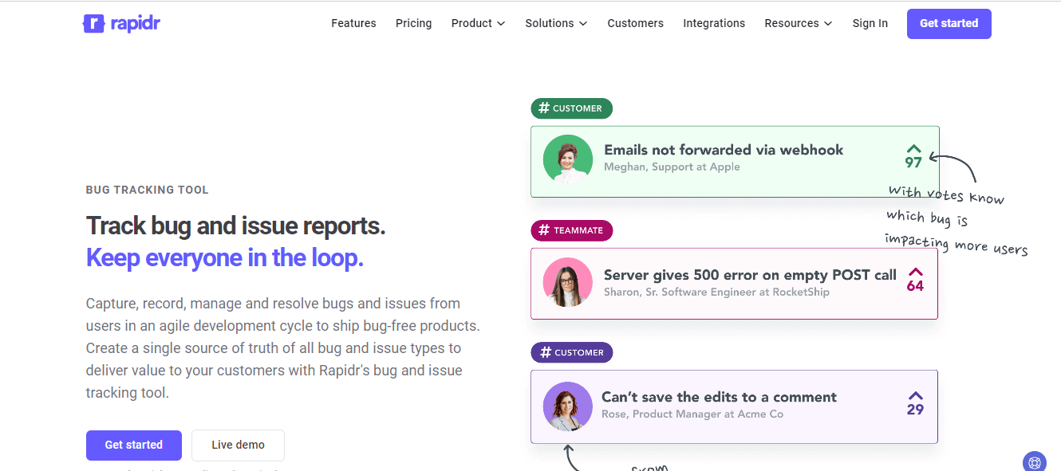The image size is (1061, 471).
Task: Click Meghan's profile avatar
Action: (x=567, y=157)
